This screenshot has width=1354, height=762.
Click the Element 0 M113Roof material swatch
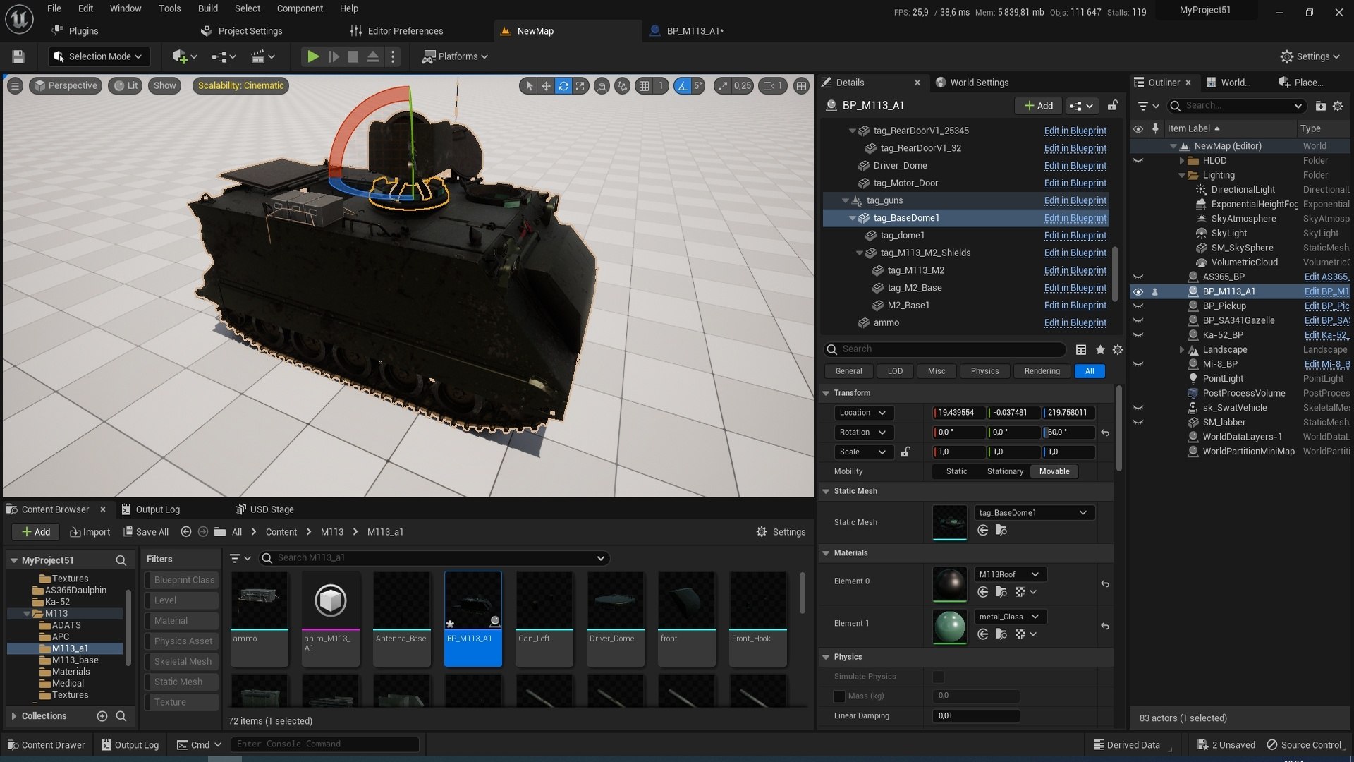[x=949, y=584]
